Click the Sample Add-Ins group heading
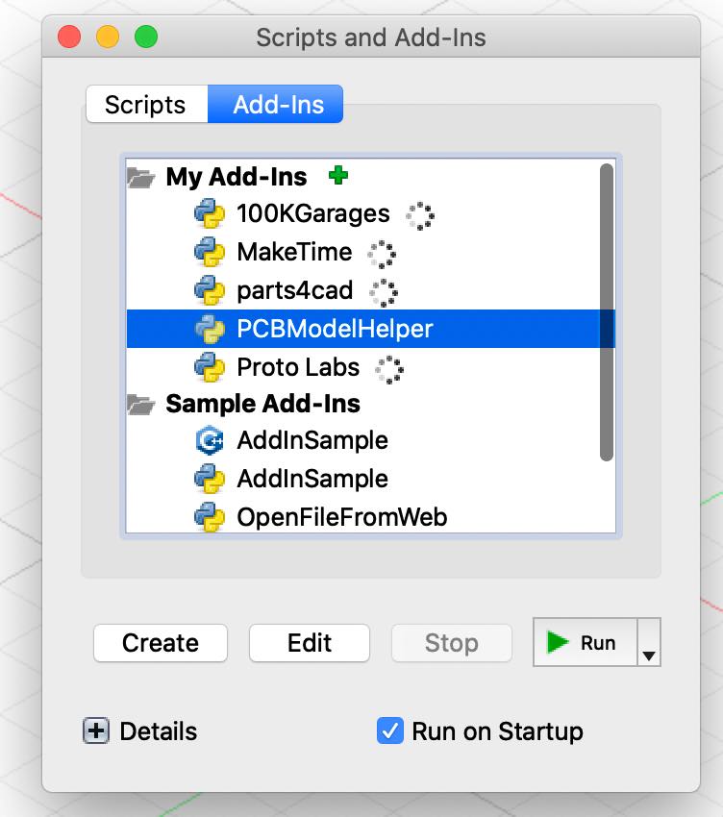The width and height of the screenshot is (723, 817). coord(263,404)
